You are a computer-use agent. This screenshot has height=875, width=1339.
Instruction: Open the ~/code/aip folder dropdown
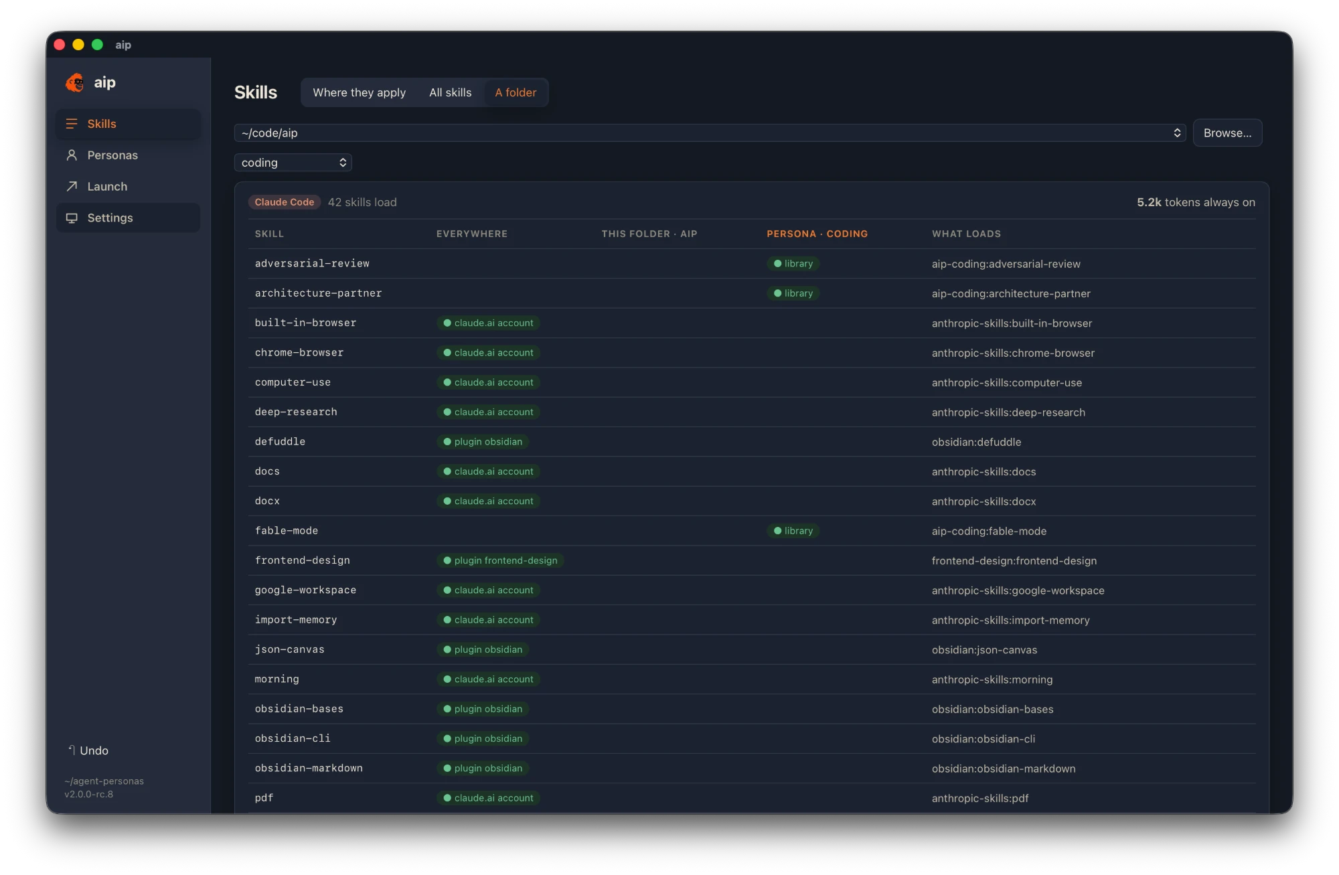(710, 133)
